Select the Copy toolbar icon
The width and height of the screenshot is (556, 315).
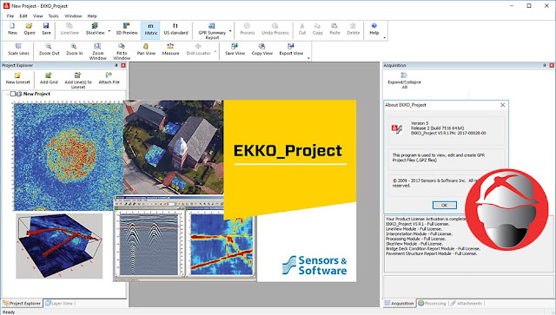click(317, 29)
